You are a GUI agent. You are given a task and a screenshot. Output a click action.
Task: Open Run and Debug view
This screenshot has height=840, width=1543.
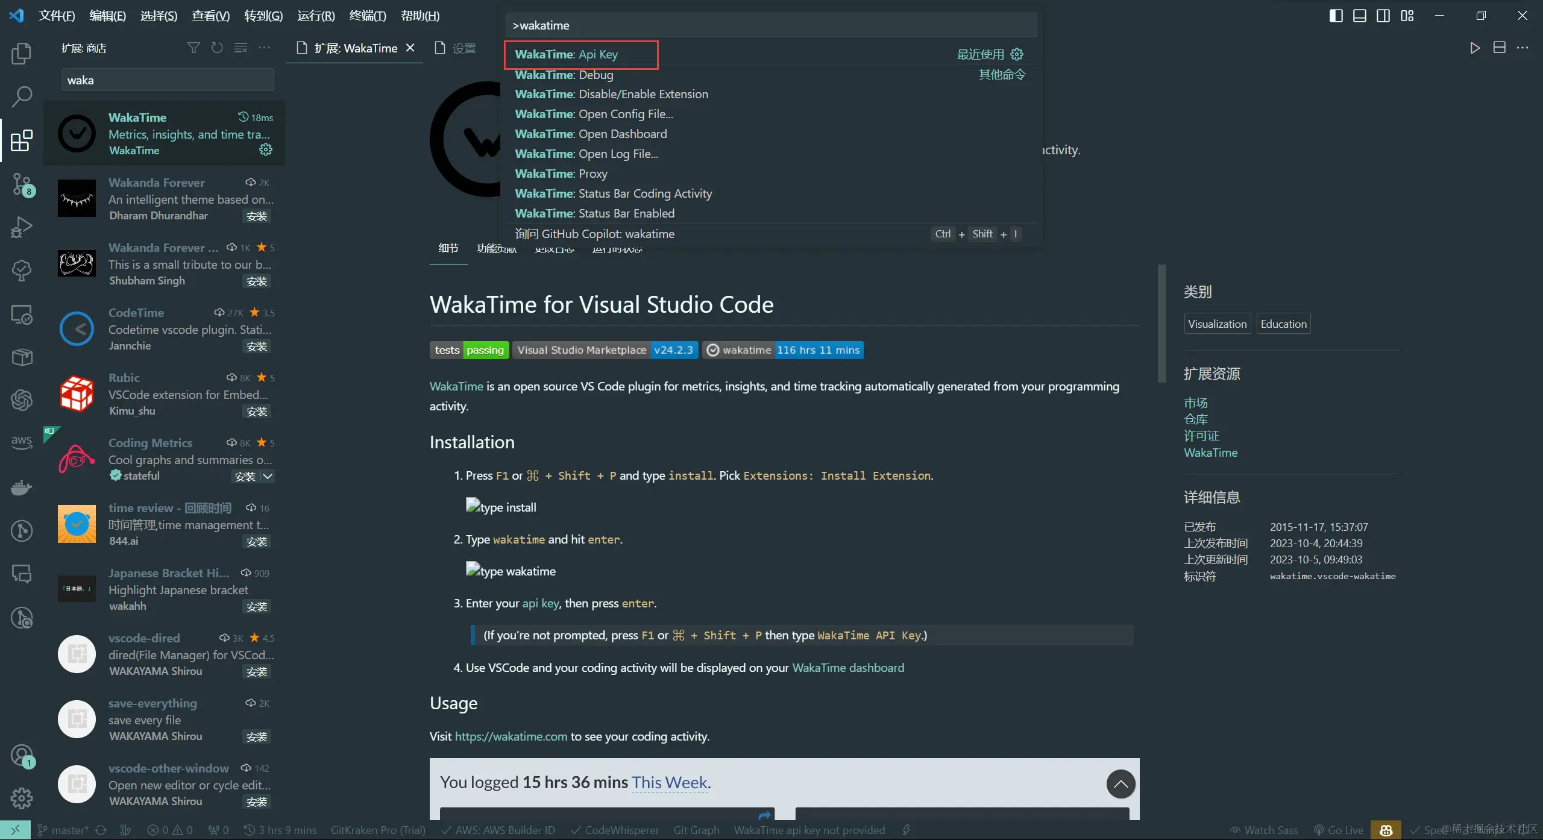[22, 227]
